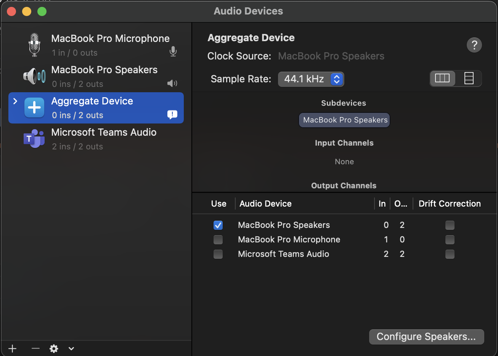498x356 pixels.
Task: Click the MacBook Pro Microphone device icon
Action: 34,45
